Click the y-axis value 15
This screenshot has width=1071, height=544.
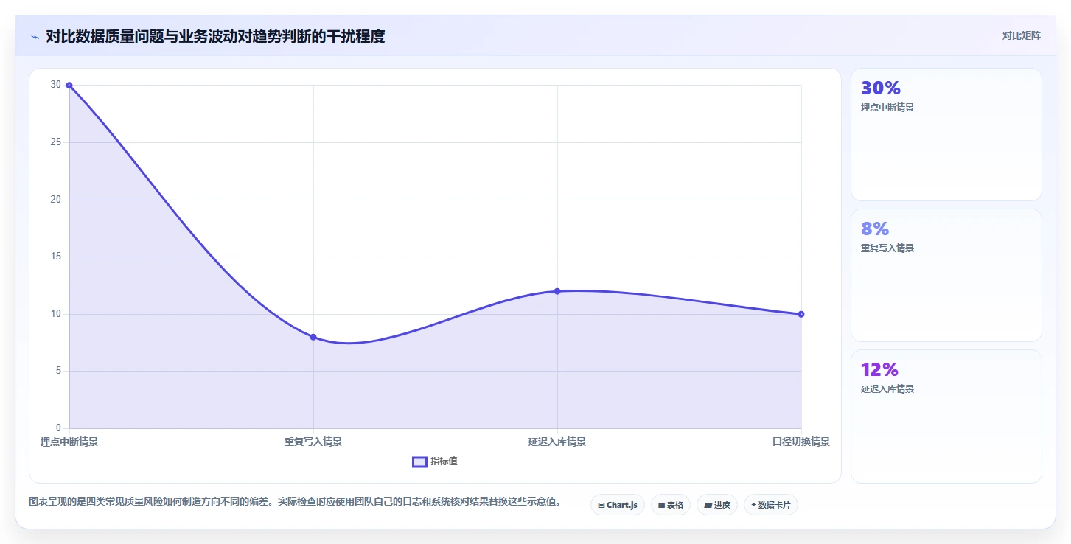pyautogui.click(x=56, y=257)
